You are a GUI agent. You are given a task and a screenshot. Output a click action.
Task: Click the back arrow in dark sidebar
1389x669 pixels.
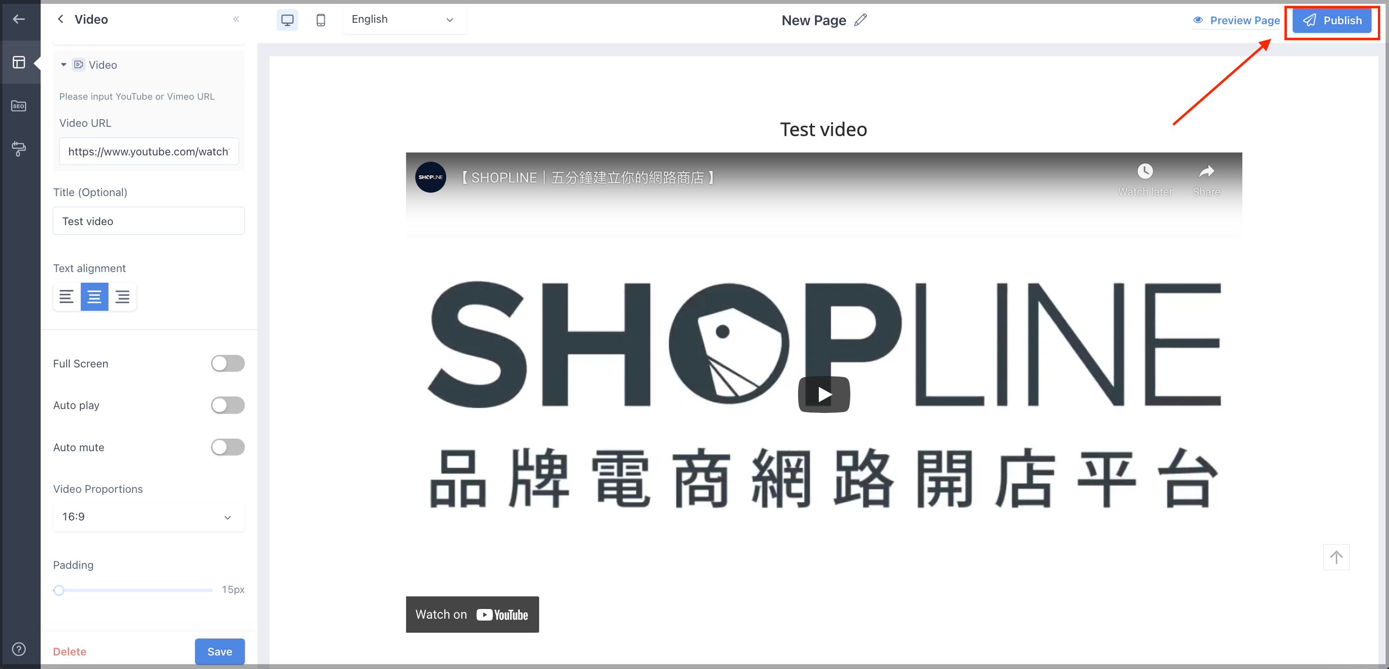tap(19, 19)
